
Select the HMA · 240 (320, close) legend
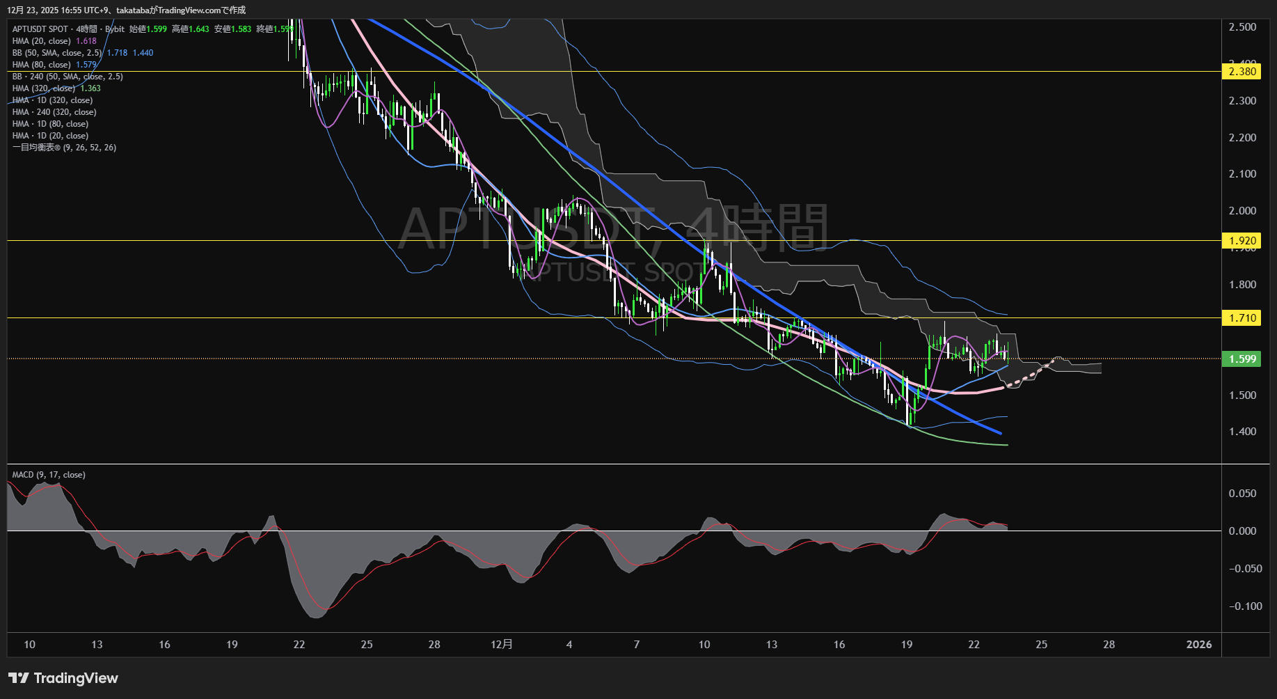54,112
